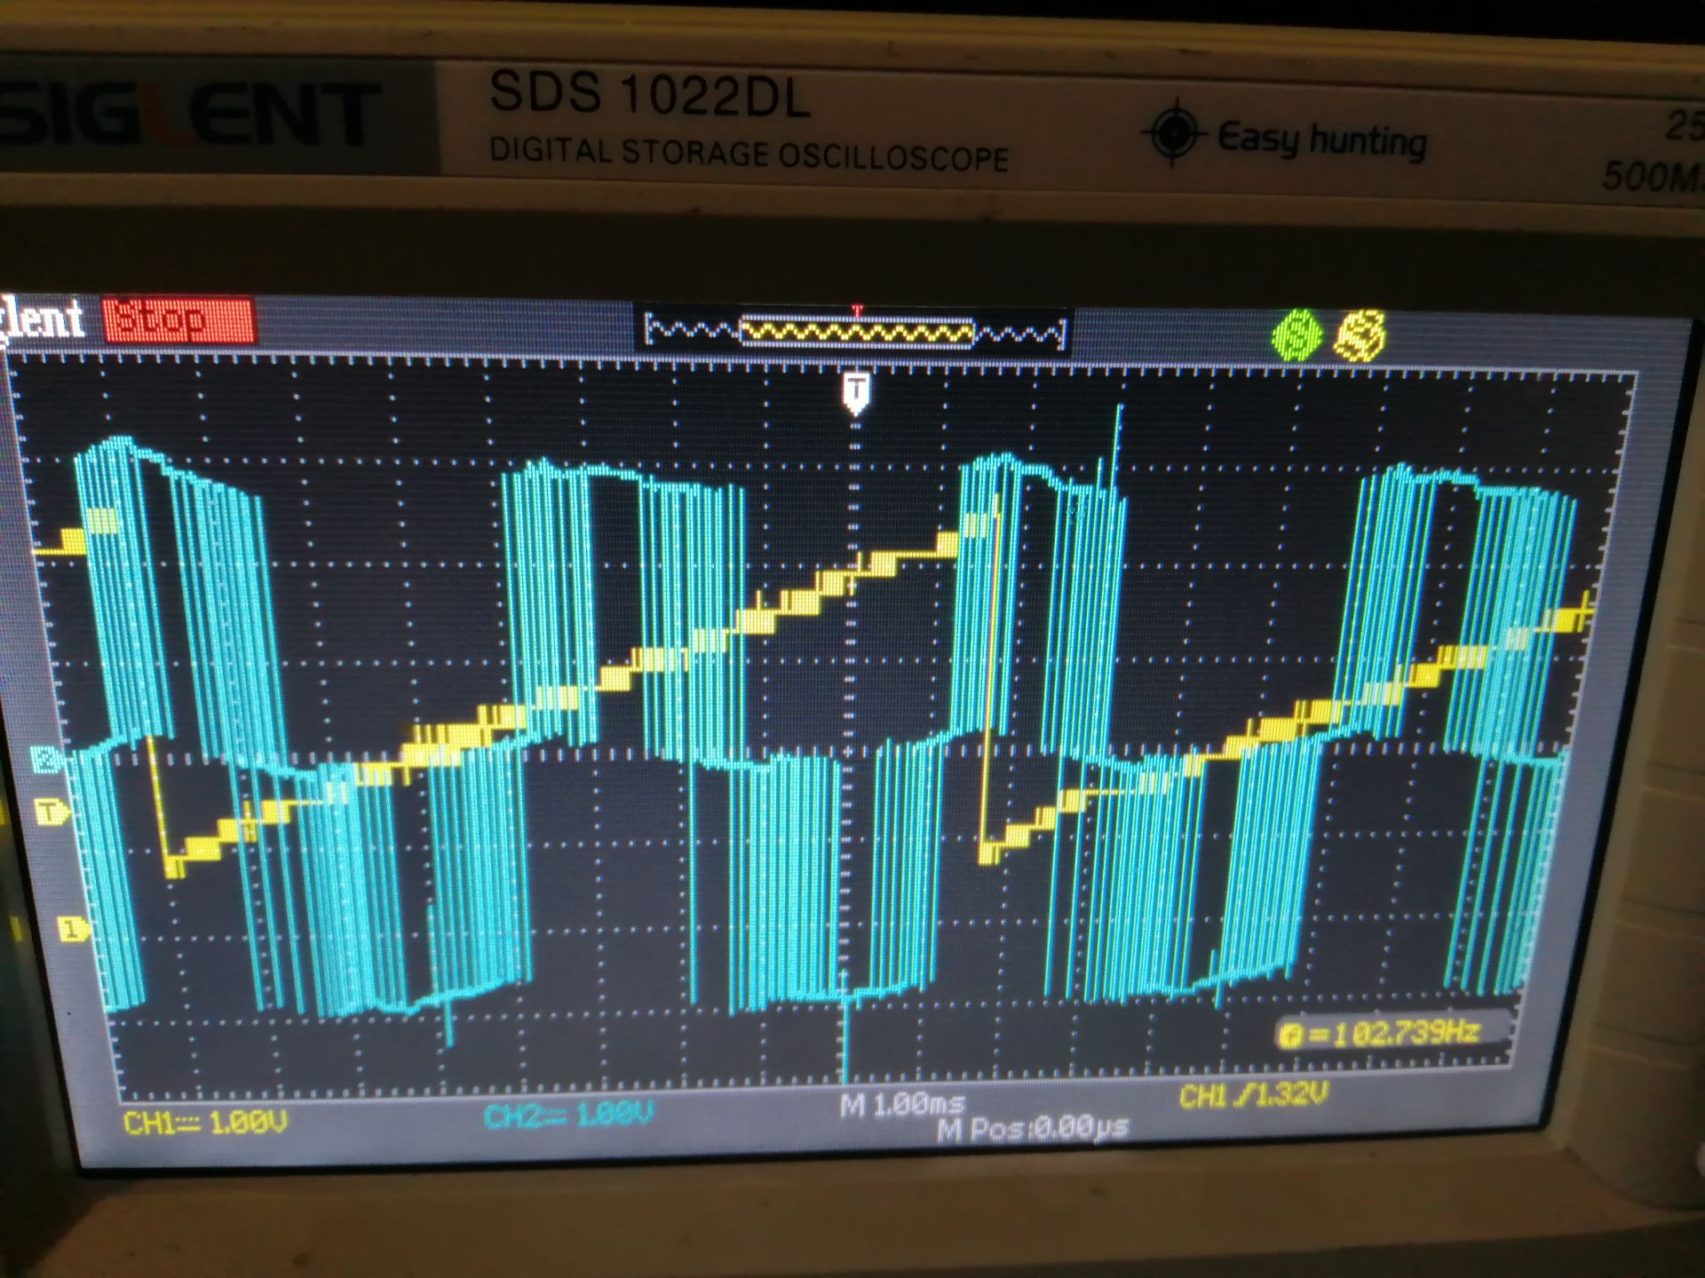This screenshot has width=1705, height=1278.
Task: Click the CH1 1.00V scale readout
Action: [x=205, y=1124]
